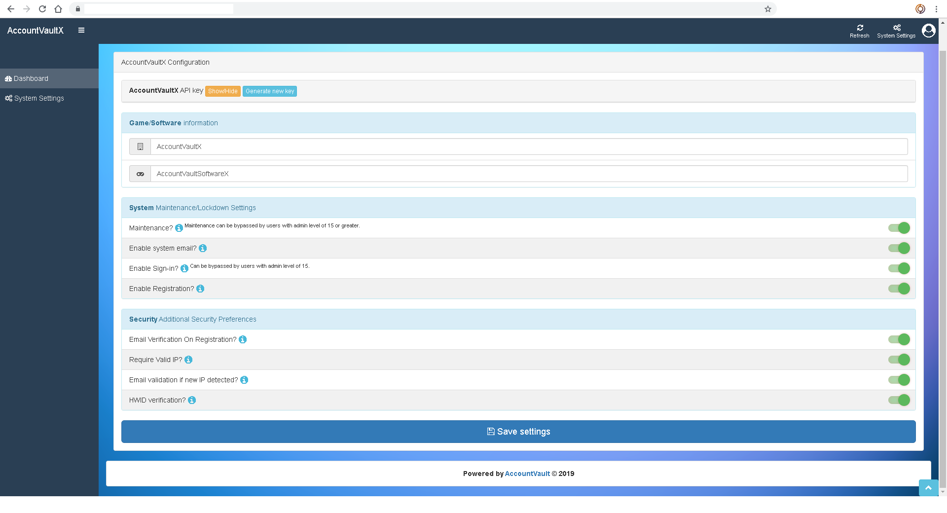
Task: Click the building icon beside AccountVaultX field
Action: pos(140,147)
